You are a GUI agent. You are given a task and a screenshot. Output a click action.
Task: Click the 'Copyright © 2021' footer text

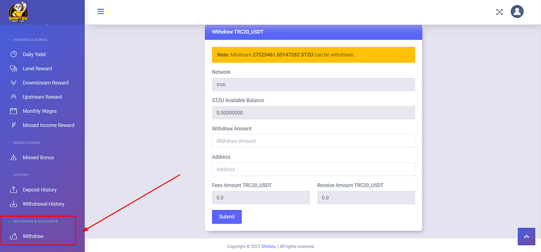click(244, 246)
